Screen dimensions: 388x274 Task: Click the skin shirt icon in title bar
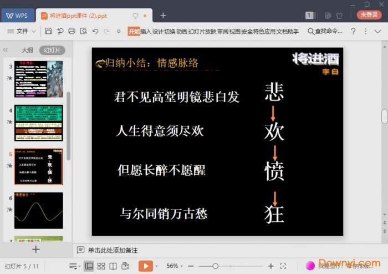click(339, 16)
